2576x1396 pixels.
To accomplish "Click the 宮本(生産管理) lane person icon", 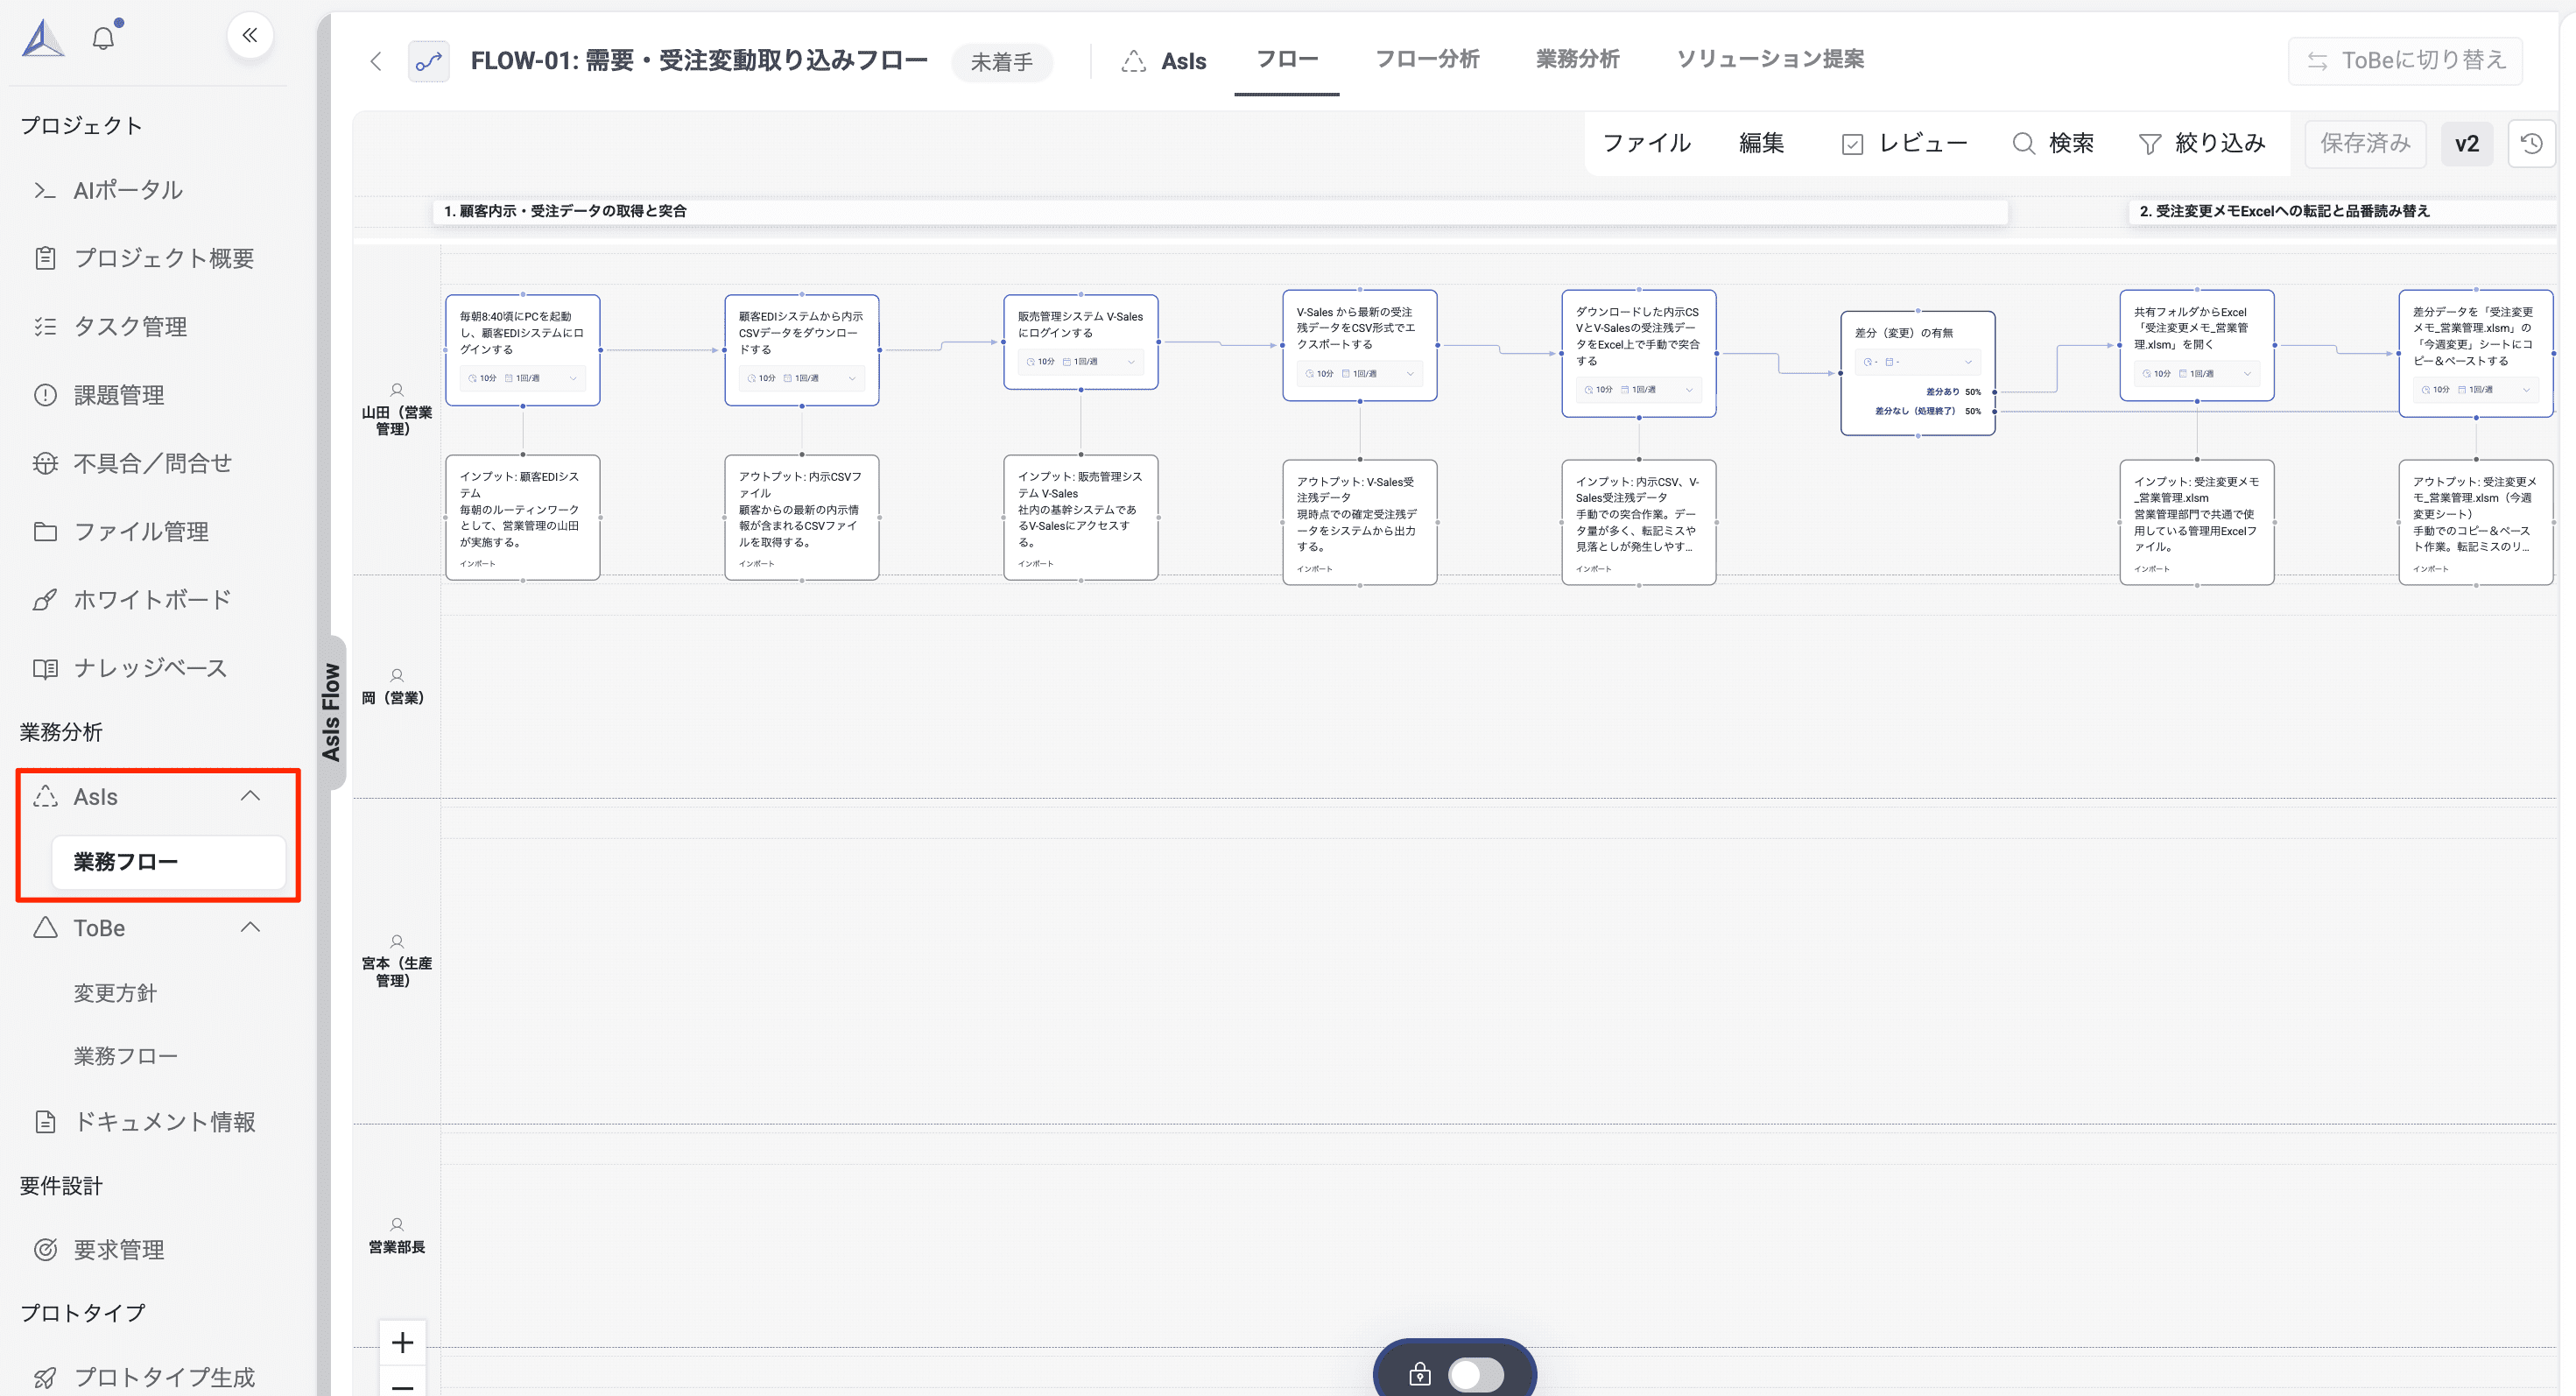I will coord(397,941).
